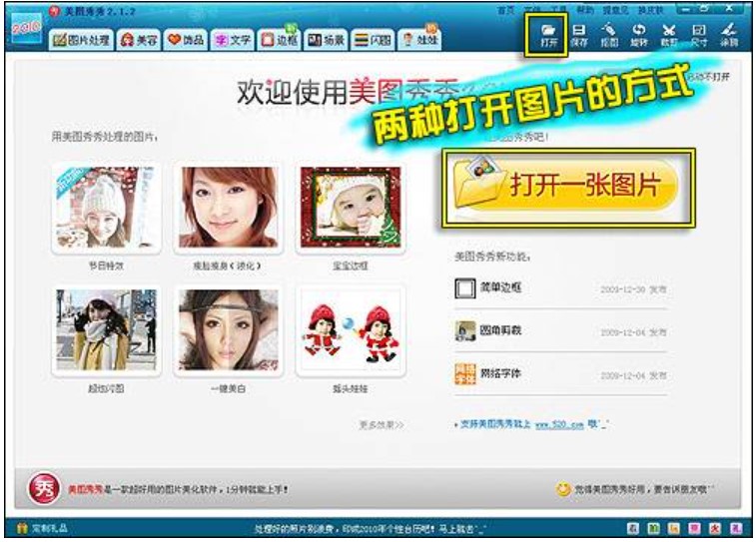Screen dimensions: 756x542
Task: Click 换皮肤 change skin menu item
Action: [650, 10]
